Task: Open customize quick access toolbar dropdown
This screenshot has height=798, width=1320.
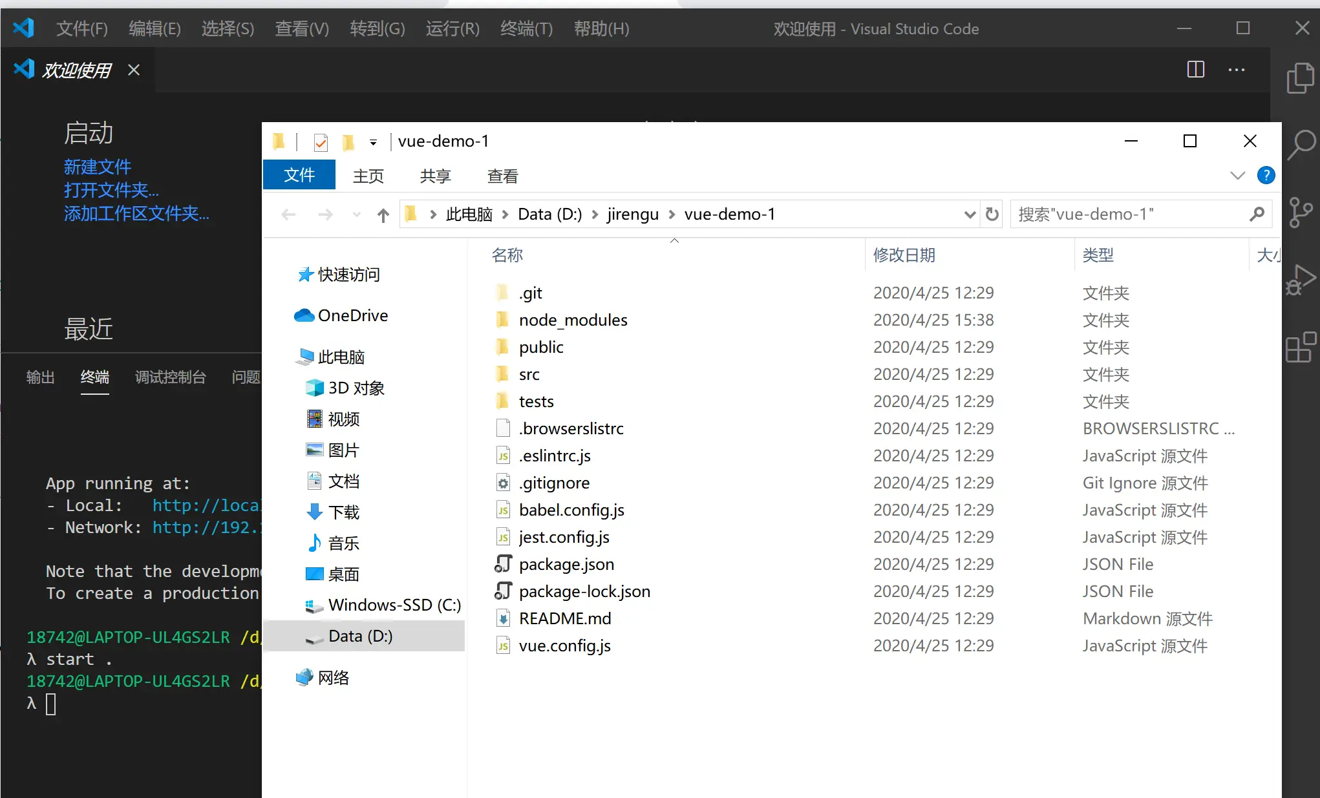Action: click(x=373, y=142)
